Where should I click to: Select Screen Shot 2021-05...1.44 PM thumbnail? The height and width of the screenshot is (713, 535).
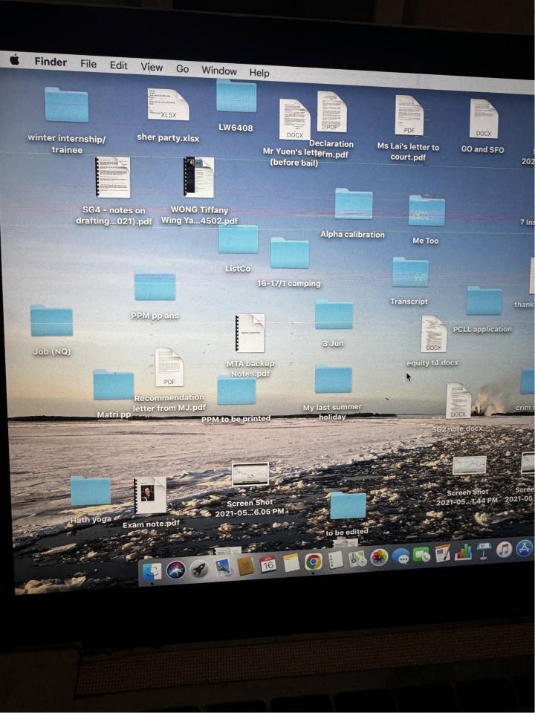[470, 465]
